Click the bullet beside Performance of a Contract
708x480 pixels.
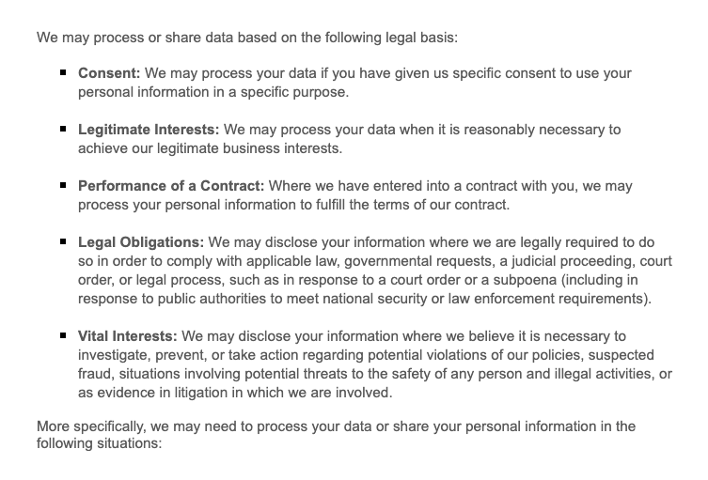(62, 185)
